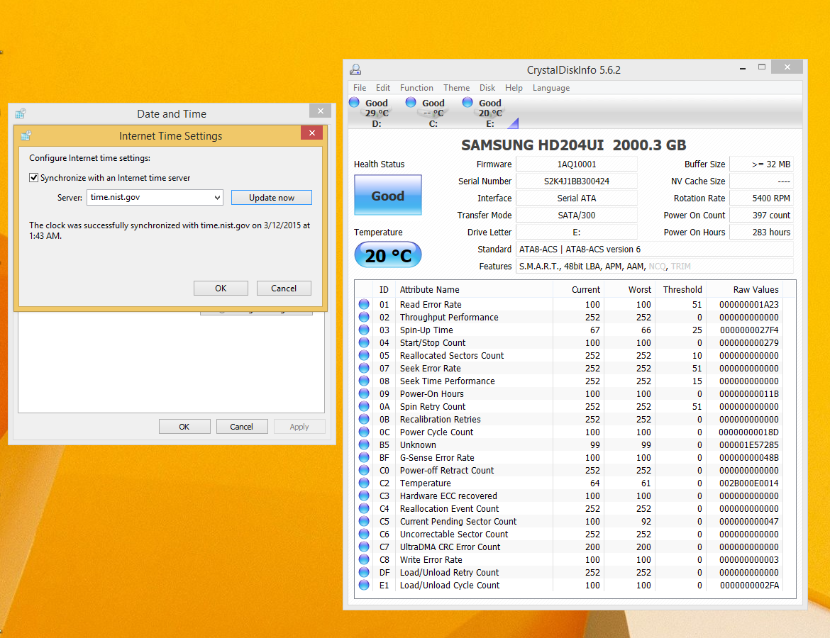This screenshot has height=638, width=830.
Task: Click status orb for UltraDMA CRC Error Count
Action: click(x=364, y=547)
